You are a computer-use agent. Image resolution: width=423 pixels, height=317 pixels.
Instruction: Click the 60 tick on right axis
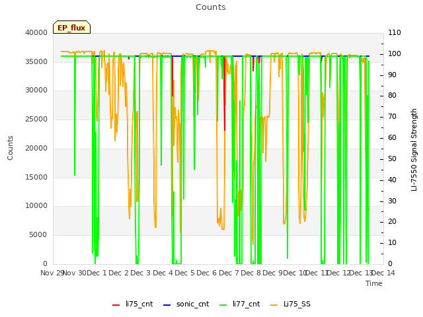point(392,138)
